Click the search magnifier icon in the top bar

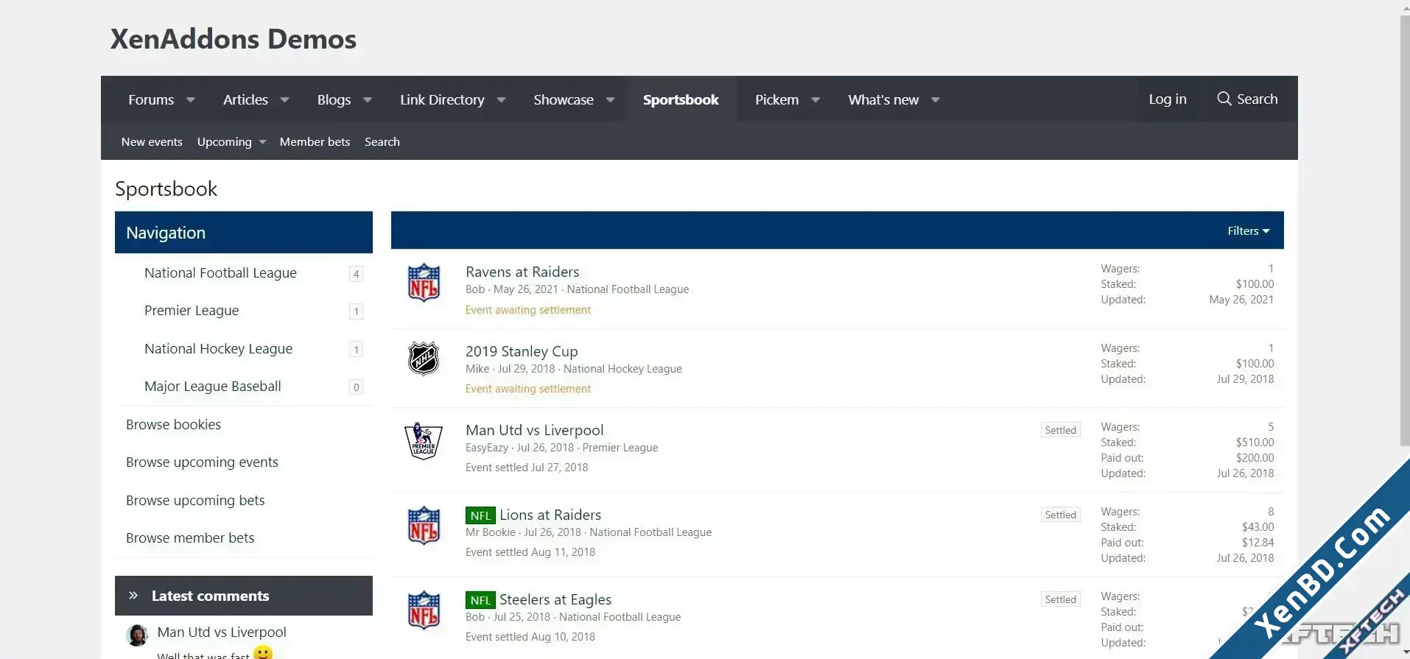pos(1224,99)
